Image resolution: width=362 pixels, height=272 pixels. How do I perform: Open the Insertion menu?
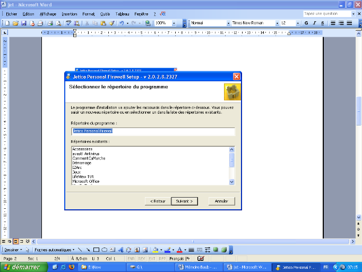69,14
